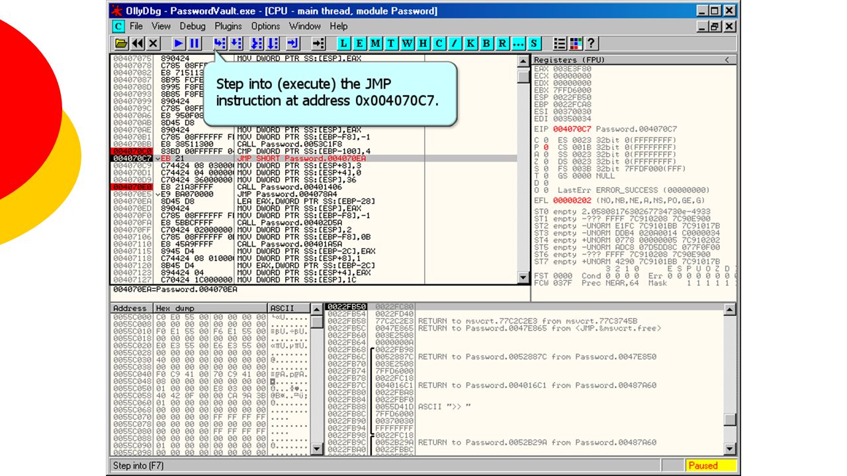Open Appearance colors grid icon
847x476 pixels.
576,44
